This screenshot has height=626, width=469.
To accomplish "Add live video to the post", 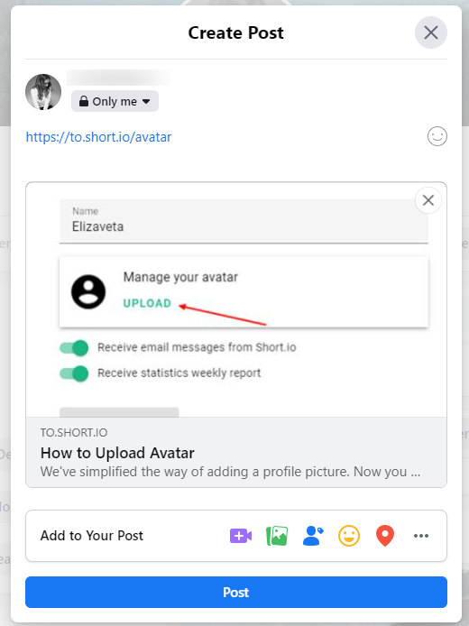I will pos(241,536).
